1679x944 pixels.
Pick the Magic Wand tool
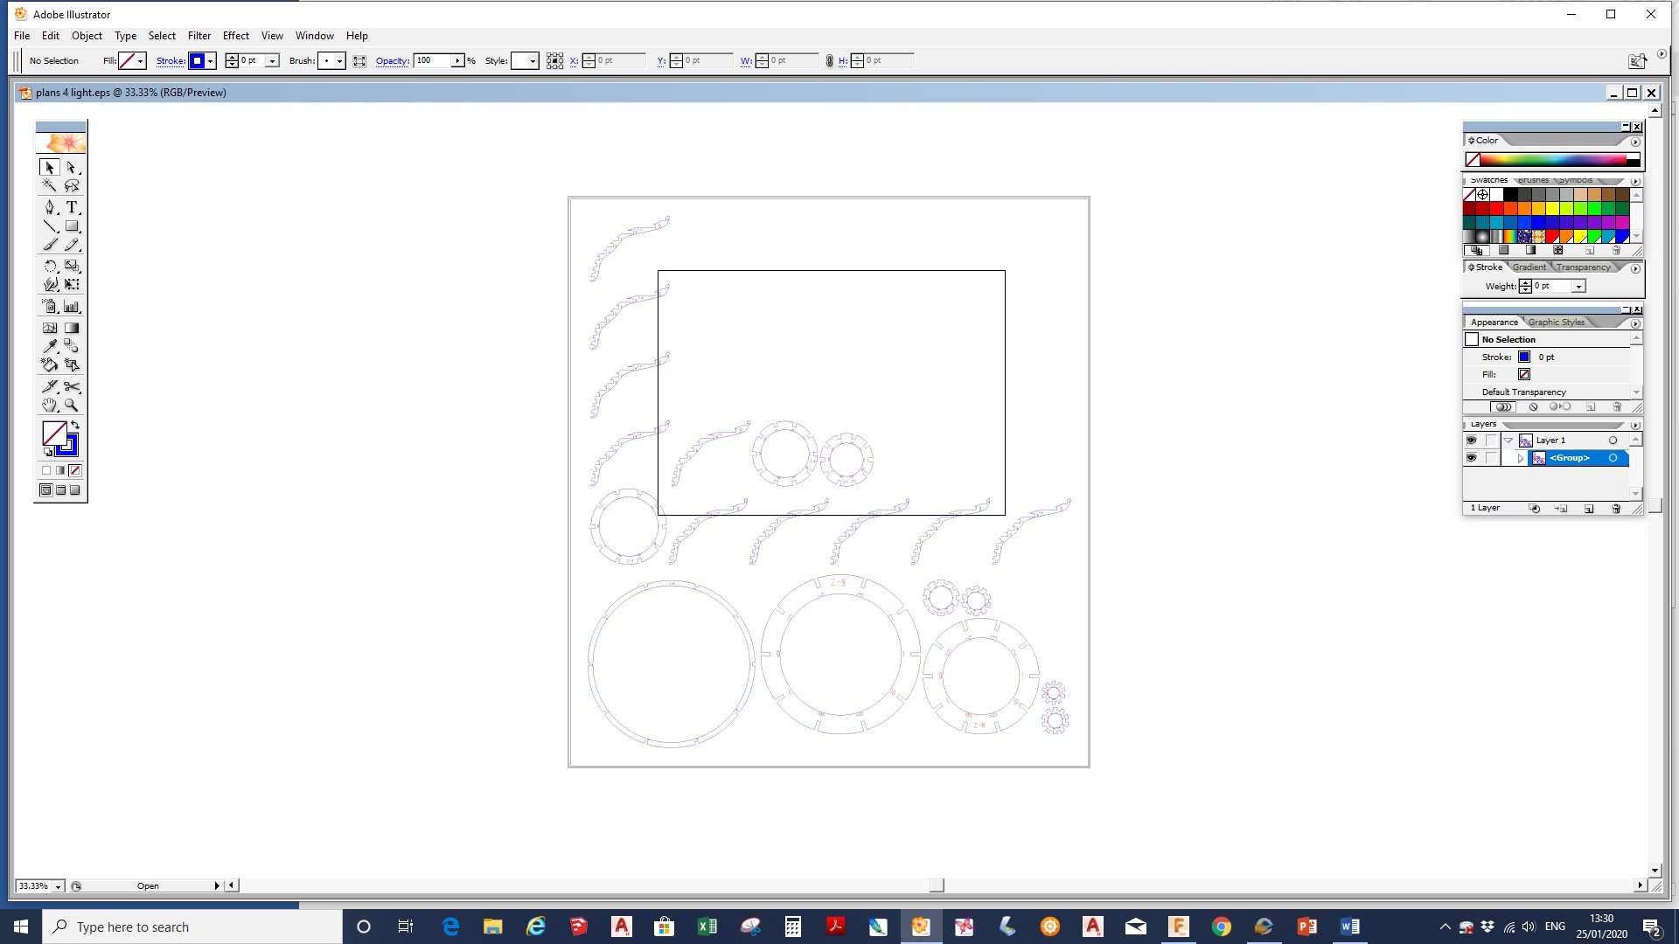pyautogui.click(x=50, y=185)
